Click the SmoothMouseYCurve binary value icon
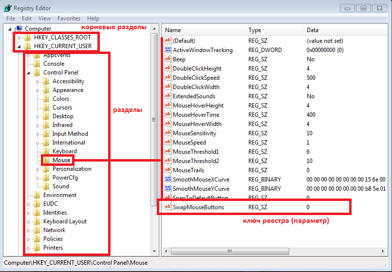The image size is (392, 272). [x=168, y=188]
